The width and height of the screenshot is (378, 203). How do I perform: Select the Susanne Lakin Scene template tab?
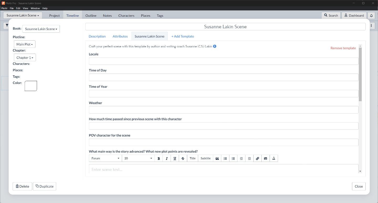pyautogui.click(x=150, y=36)
